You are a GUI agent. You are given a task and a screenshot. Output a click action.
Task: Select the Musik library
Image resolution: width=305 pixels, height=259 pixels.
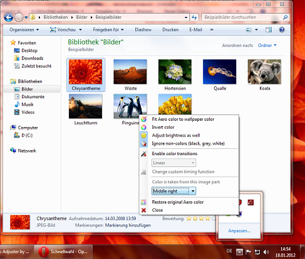[24, 104]
